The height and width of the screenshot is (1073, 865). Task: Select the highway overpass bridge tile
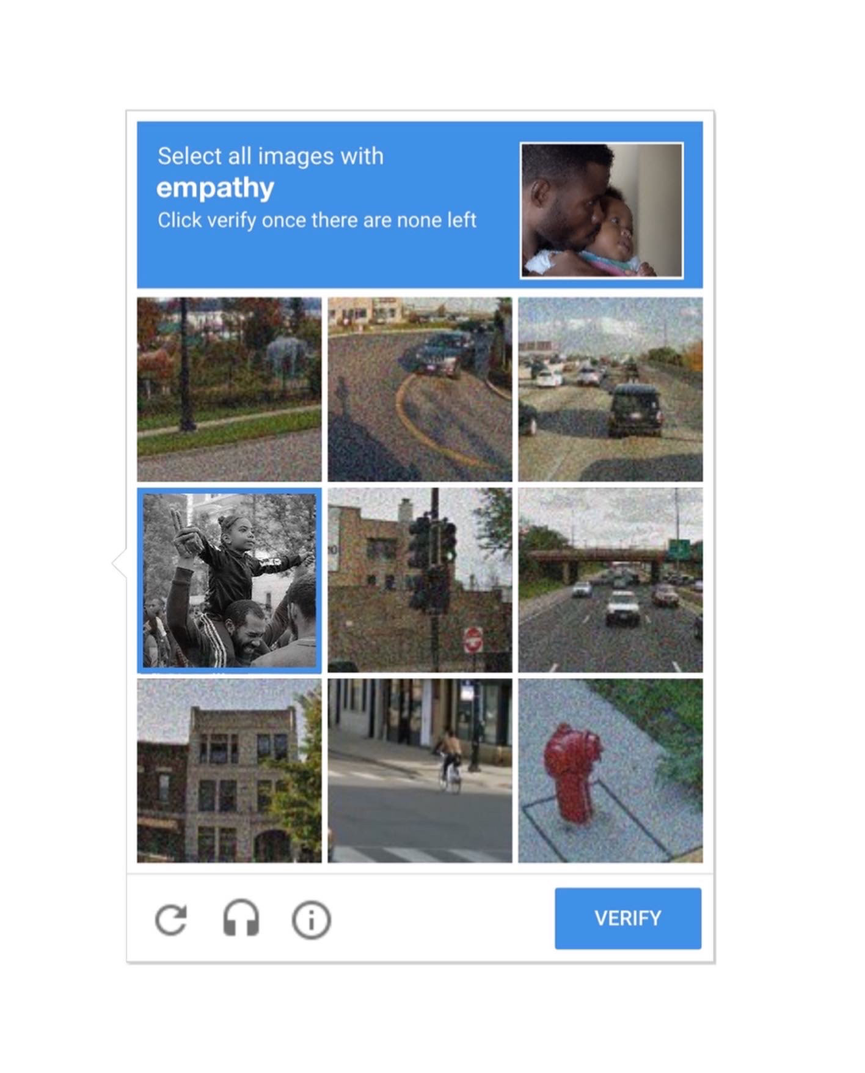610,580
